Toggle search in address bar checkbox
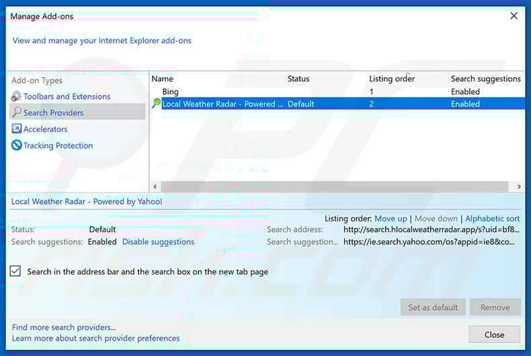This screenshot has width=531, height=356. point(15,271)
